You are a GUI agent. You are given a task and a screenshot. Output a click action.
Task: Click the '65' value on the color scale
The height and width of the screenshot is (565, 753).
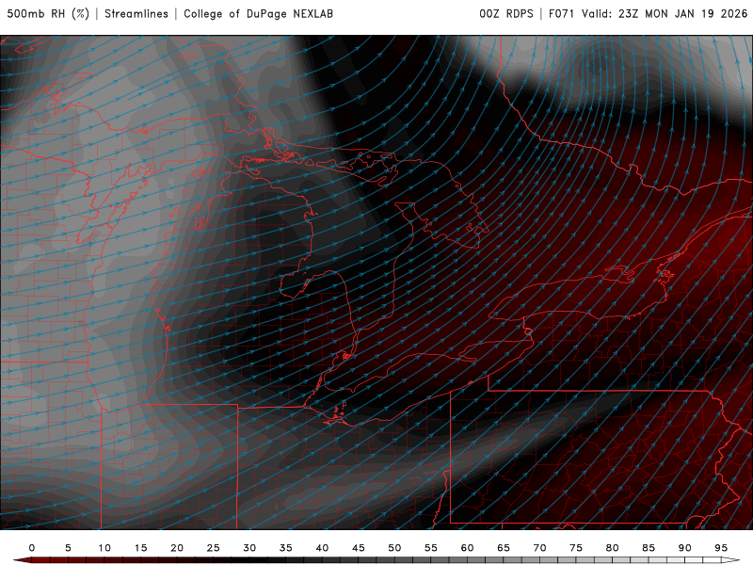pyautogui.click(x=504, y=548)
